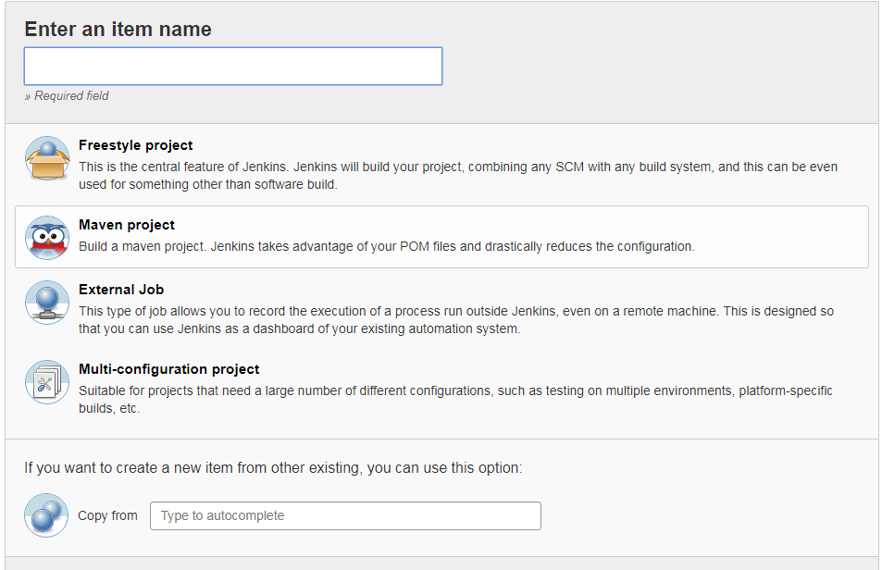882x570 pixels.
Task: Click the Copy from autocomplete field
Action: pyautogui.click(x=345, y=515)
